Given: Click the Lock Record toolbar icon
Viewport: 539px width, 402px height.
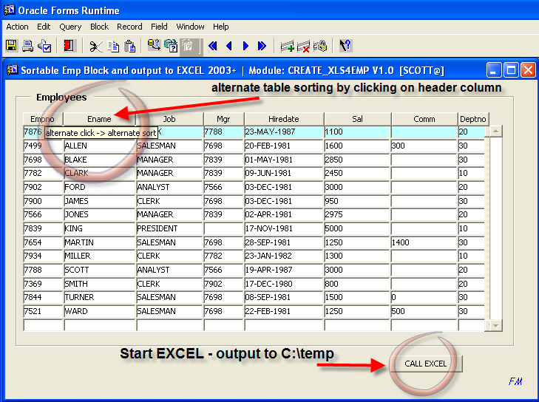Looking at the screenshot, I should point(320,46).
